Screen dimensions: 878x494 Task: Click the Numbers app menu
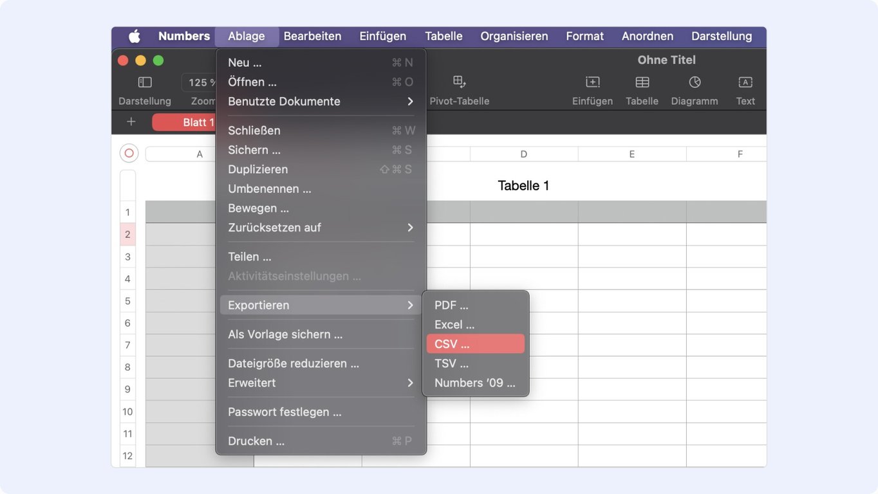(x=184, y=36)
